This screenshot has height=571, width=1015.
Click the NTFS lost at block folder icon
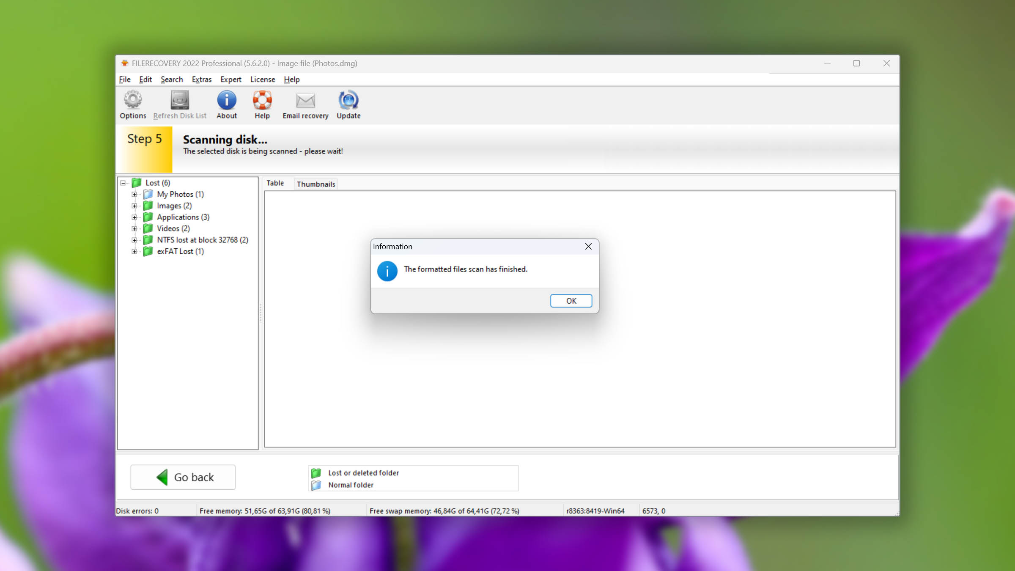pos(148,240)
